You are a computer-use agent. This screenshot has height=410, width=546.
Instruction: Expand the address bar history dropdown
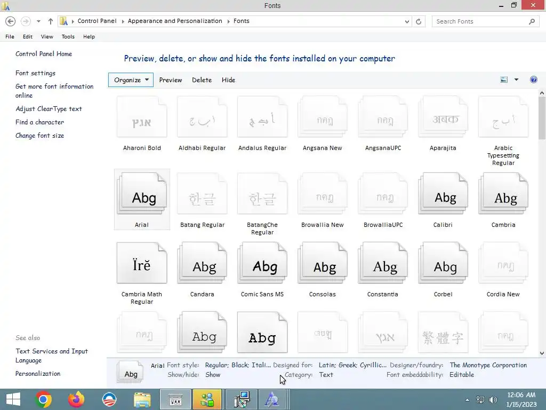tap(407, 21)
